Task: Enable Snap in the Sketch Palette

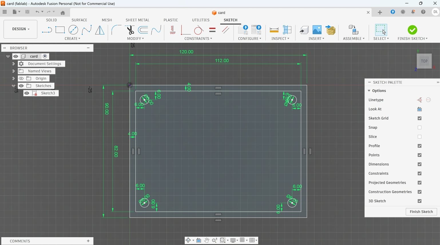Action: [419, 127]
